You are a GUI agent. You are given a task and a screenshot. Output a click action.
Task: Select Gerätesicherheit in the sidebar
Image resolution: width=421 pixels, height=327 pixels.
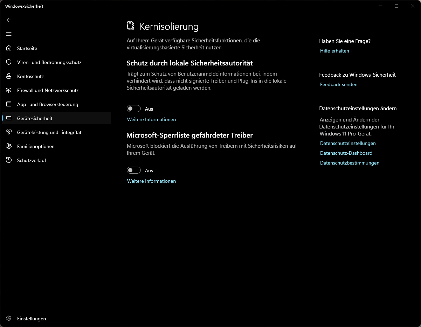coord(56,118)
